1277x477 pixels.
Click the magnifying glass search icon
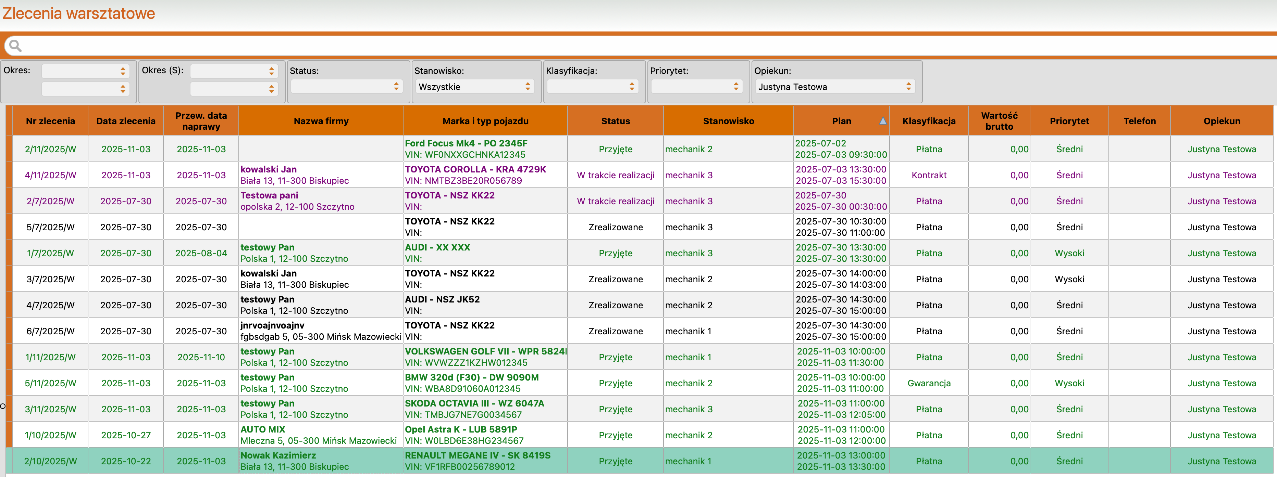tap(15, 46)
